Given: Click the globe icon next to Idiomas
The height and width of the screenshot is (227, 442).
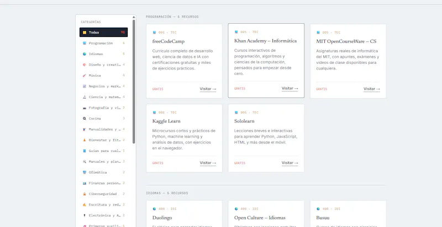Looking at the screenshot, I should (x=85, y=54).
